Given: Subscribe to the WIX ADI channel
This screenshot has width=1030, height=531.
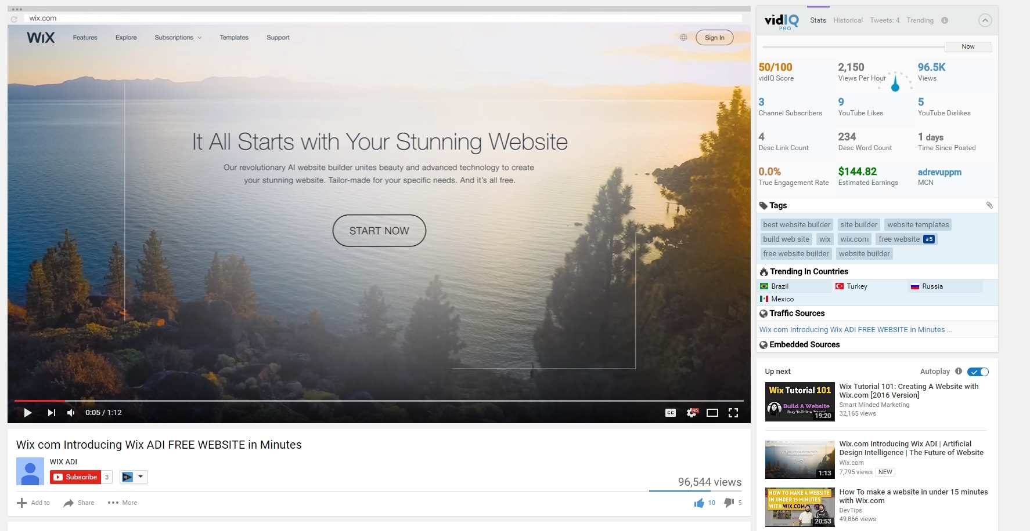Looking at the screenshot, I should point(75,477).
